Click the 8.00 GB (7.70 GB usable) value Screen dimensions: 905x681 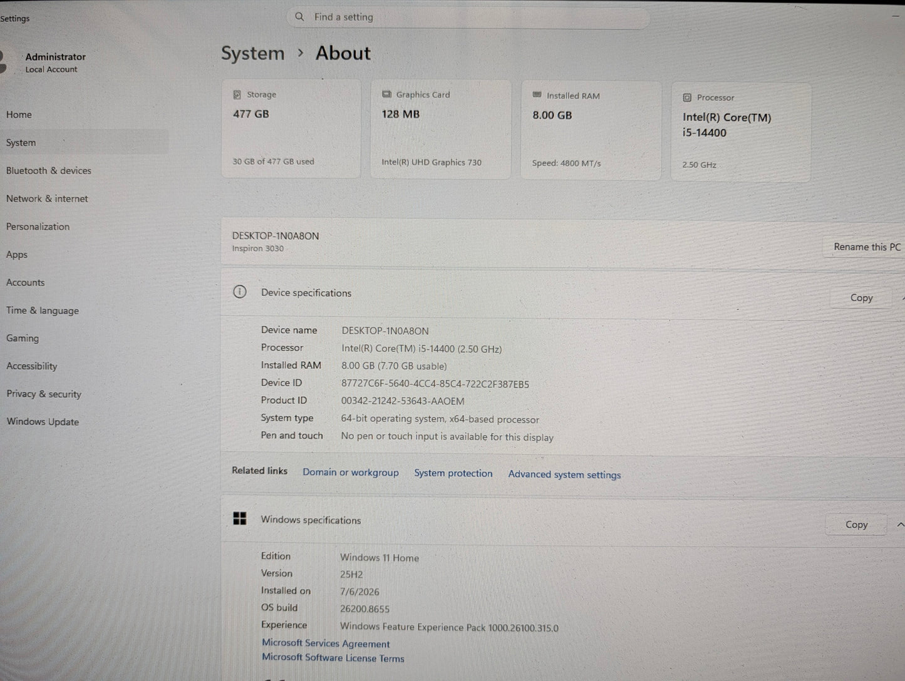pyautogui.click(x=394, y=366)
